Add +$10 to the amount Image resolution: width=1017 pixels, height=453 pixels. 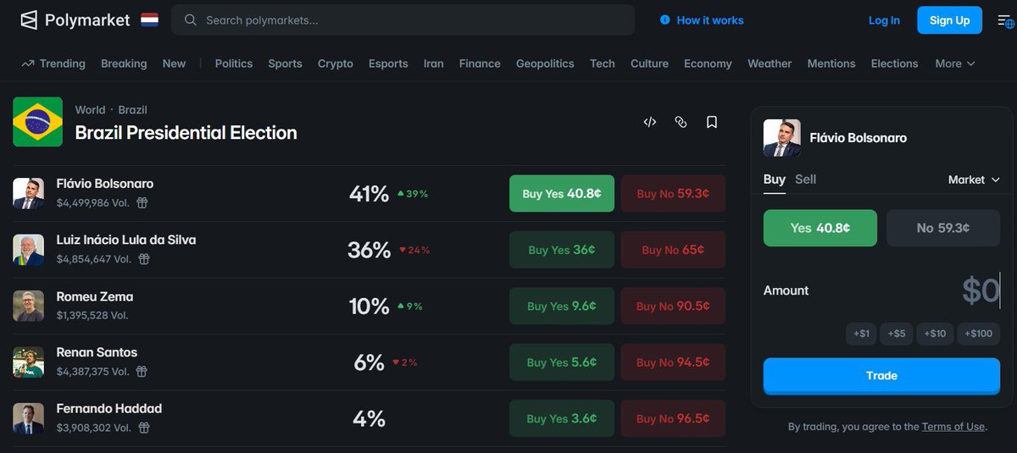point(935,334)
